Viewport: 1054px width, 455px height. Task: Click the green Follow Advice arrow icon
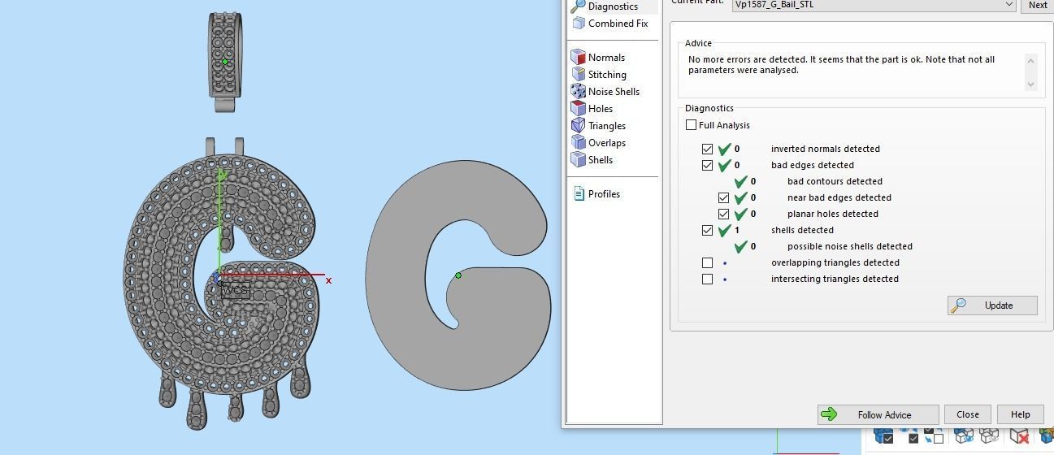click(829, 414)
